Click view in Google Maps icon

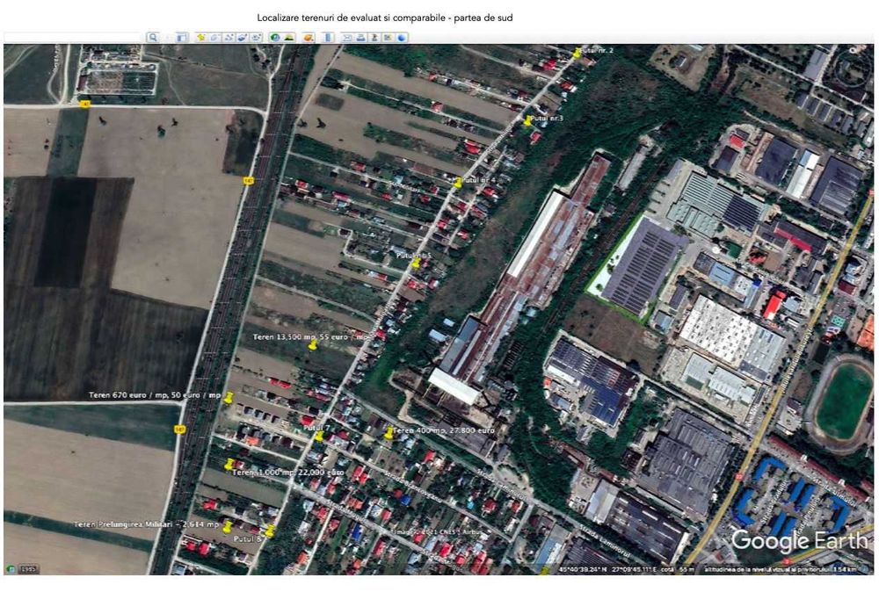click(388, 38)
